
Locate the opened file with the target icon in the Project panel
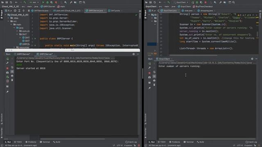(x=15, y=11)
